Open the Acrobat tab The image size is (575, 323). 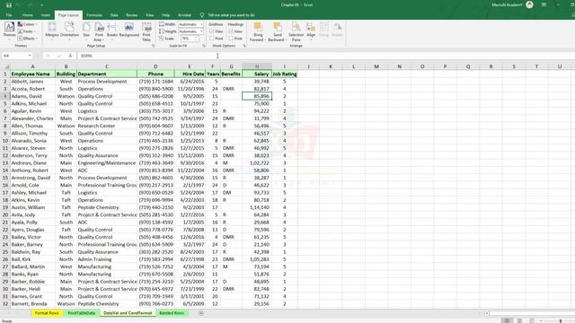pyautogui.click(x=184, y=15)
